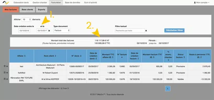Sort by Date de création devis column
Screen dimensions: 214x100
tap(93, 56)
